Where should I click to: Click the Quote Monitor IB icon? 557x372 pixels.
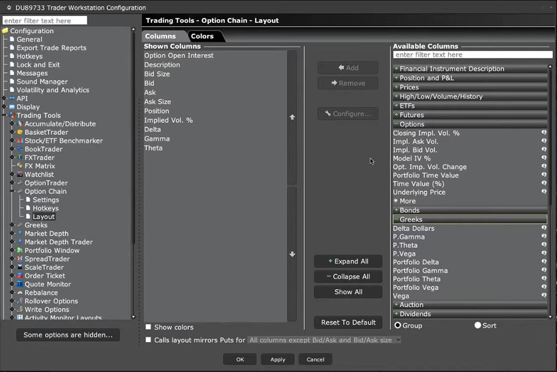20,284
